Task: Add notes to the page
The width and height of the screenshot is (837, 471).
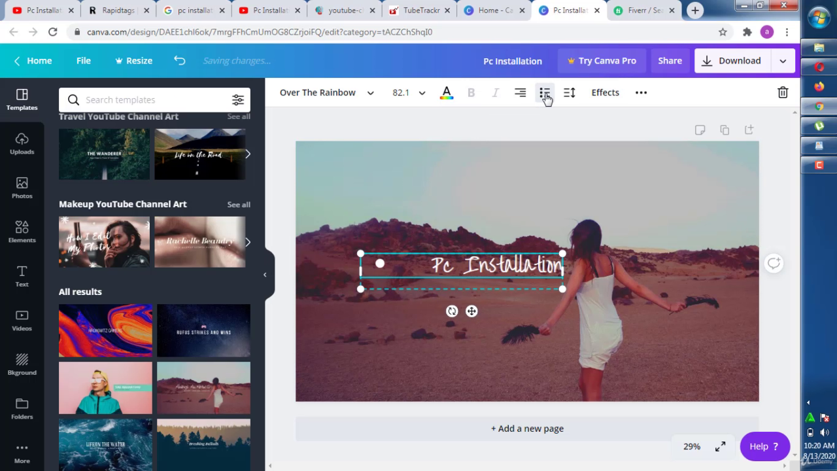Action: 700,130
